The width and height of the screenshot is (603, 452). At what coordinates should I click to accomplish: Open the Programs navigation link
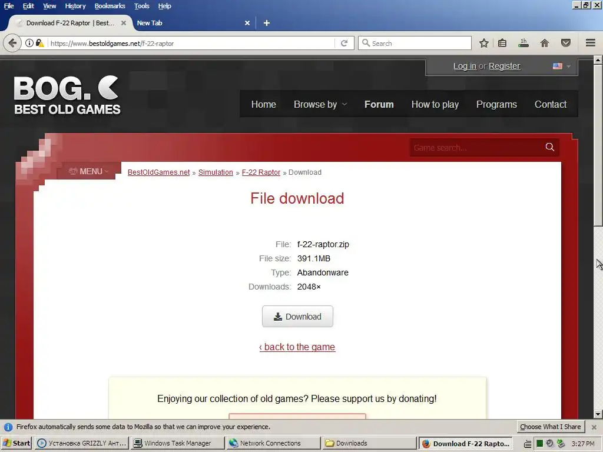pyautogui.click(x=496, y=105)
